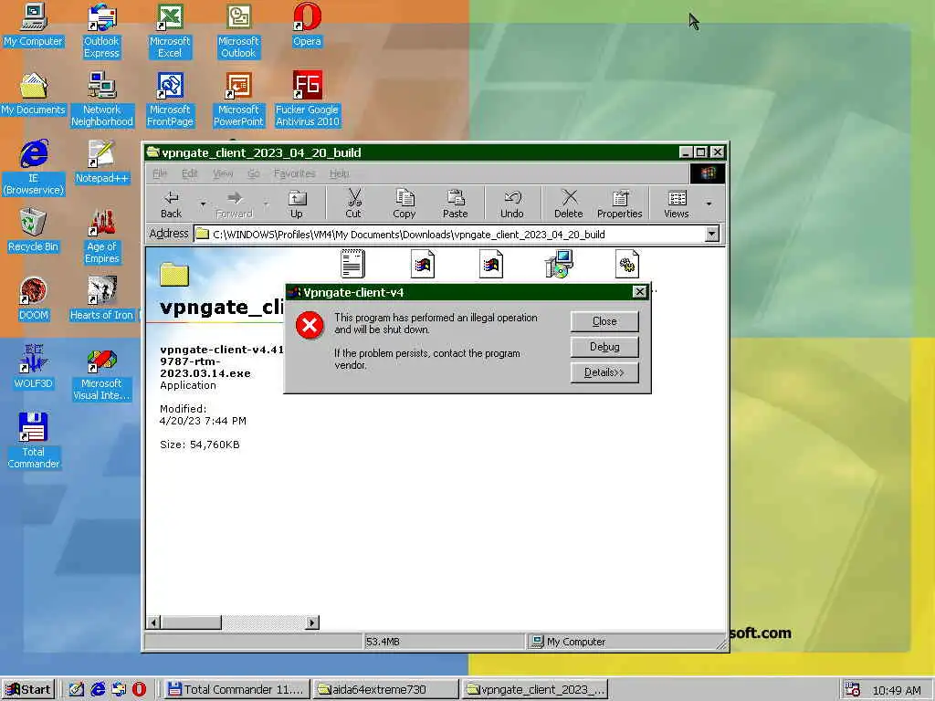Select the text document file icon
The height and width of the screenshot is (701, 935).
pyautogui.click(x=353, y=264)
